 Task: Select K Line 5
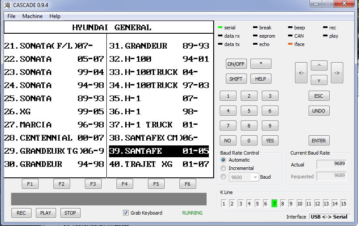[257, 203]
